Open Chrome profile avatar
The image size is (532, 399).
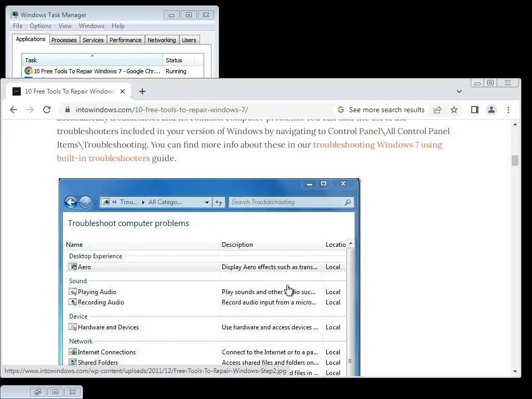(491, 110)
